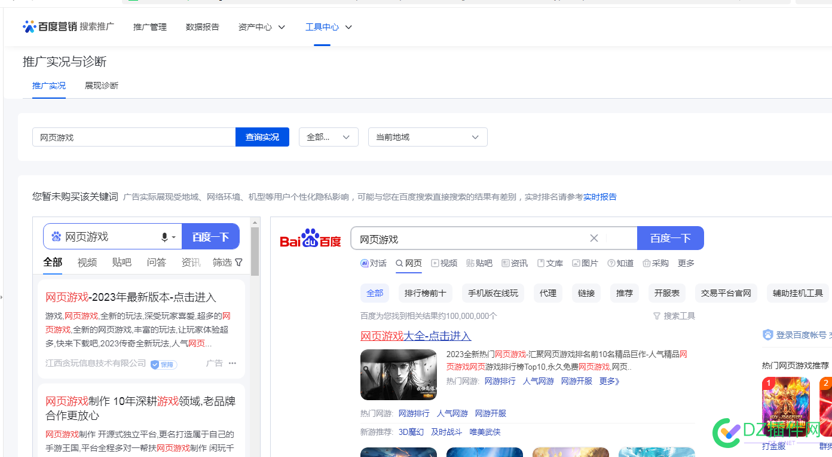Click the 筛选 filter funnel icon

click(x=239, y=262)
